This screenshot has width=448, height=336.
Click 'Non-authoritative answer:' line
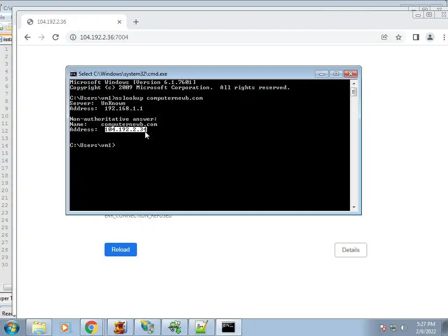(x=113, y=119)
